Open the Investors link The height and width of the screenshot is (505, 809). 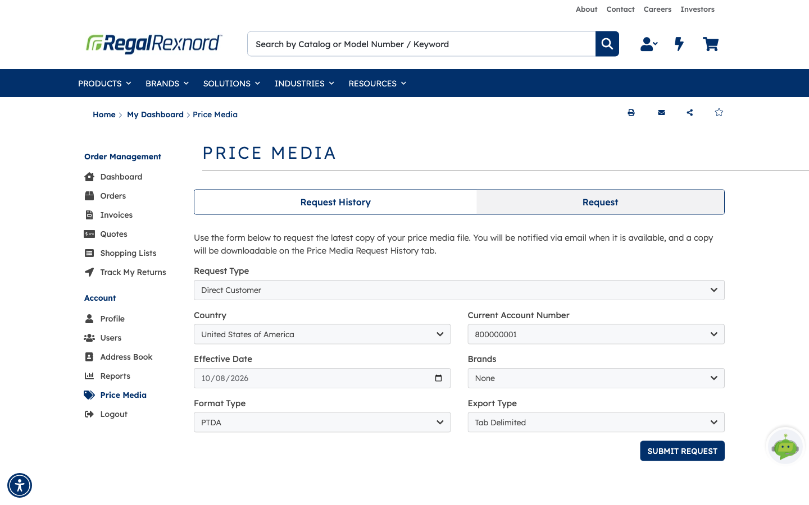point(697,10)
